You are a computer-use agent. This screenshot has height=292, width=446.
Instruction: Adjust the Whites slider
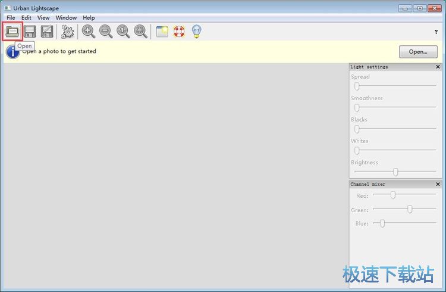pyautogui.click(x=395, y=150)
